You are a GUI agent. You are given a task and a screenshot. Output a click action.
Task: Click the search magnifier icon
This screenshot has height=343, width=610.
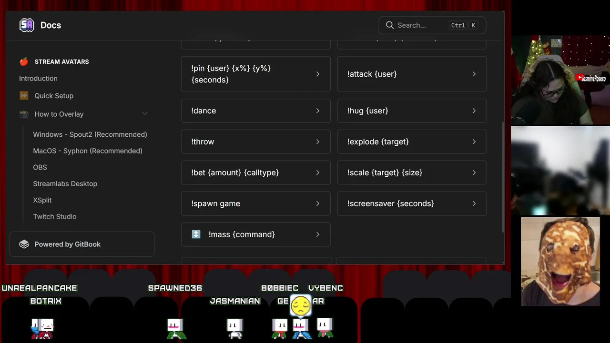(x=390, y=25)
